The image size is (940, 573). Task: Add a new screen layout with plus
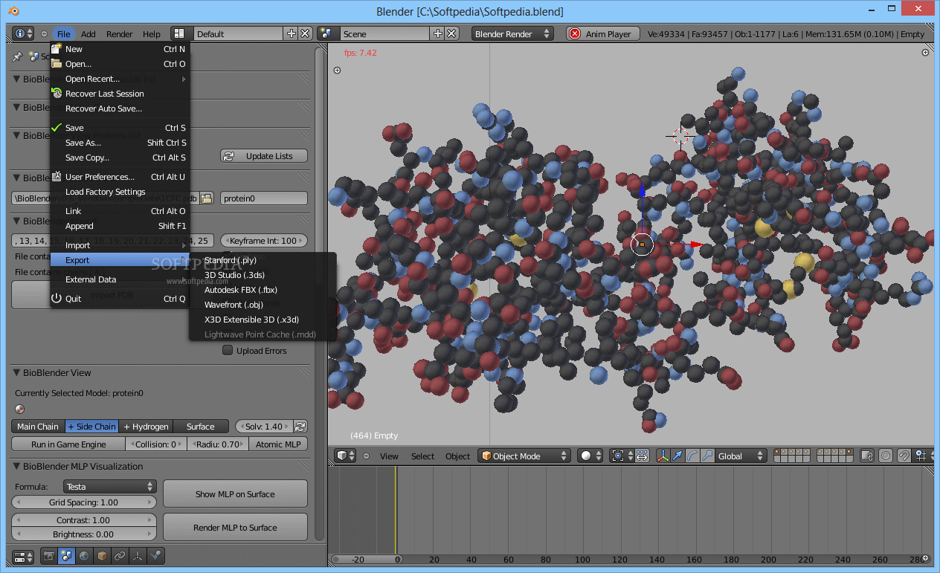(x=291, y=33)
